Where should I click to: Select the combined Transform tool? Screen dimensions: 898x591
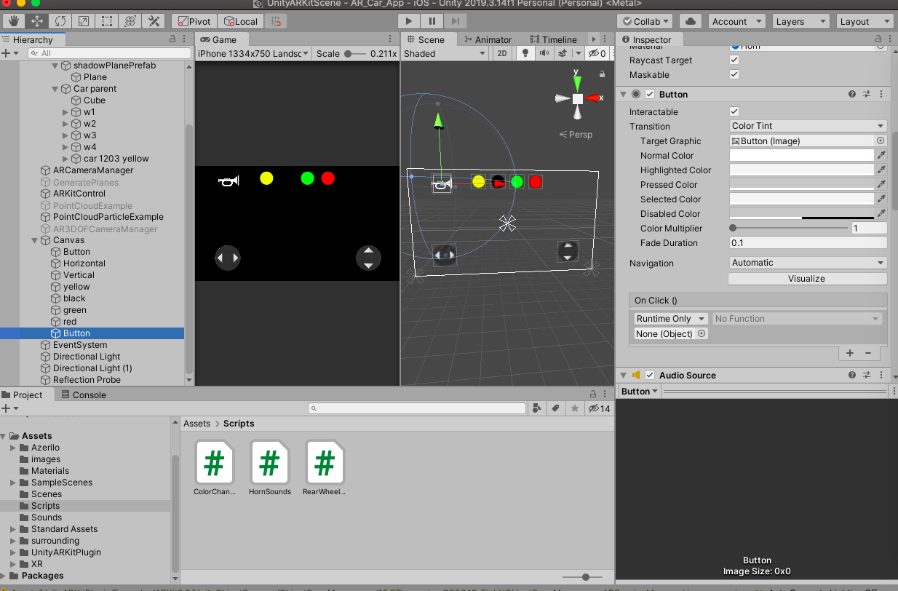(130, 21)
